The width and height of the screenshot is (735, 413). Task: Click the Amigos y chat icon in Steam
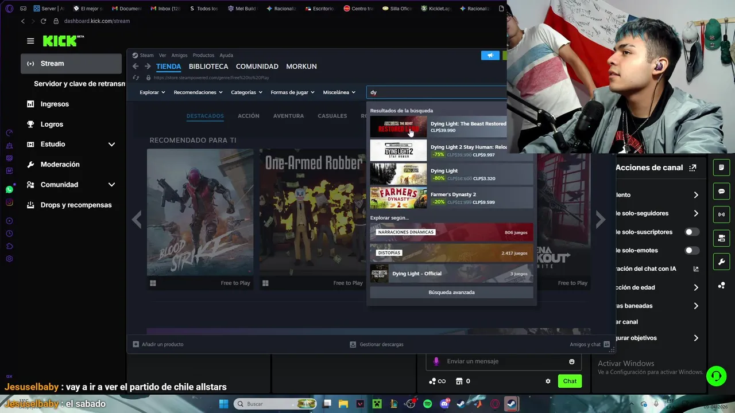(606, 344)
